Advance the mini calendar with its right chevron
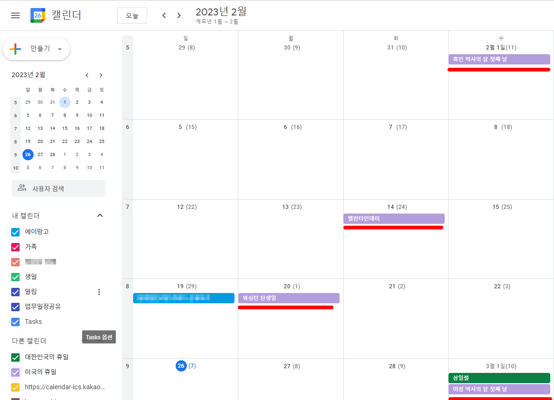This screenshot has width=554, height=400. coord(101,75)
